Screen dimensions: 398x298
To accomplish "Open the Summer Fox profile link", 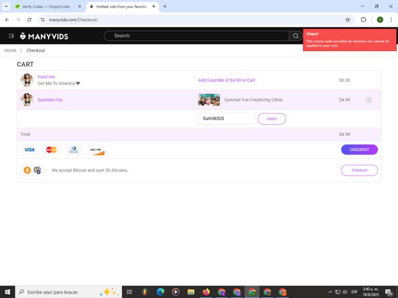I will (50, 100).
